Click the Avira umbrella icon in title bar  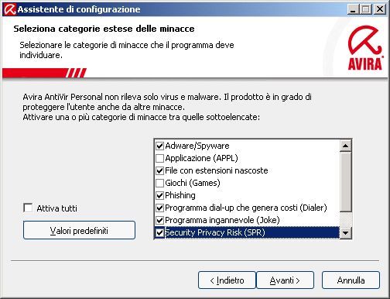pyautogui.click(x=10, y=9)
